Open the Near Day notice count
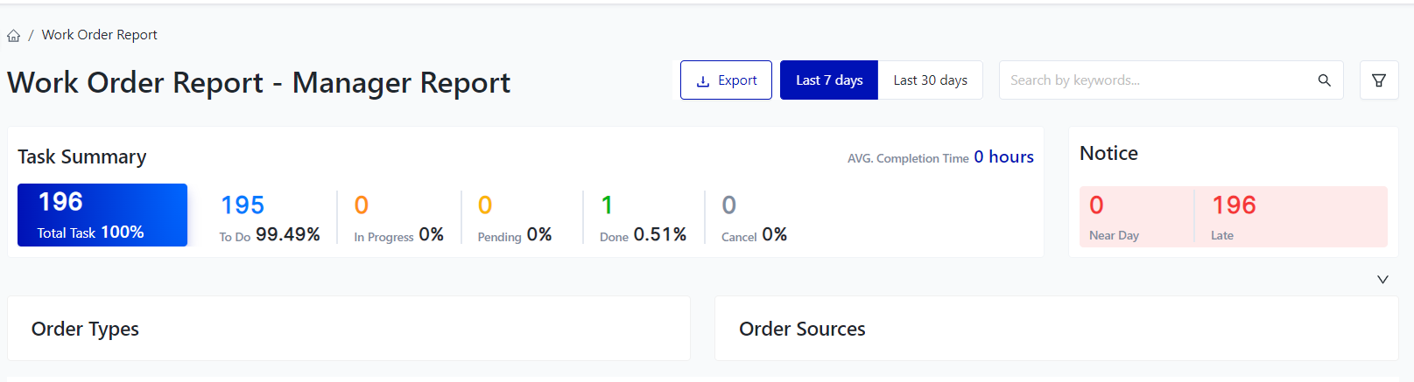 click(x=1096, y=205)
